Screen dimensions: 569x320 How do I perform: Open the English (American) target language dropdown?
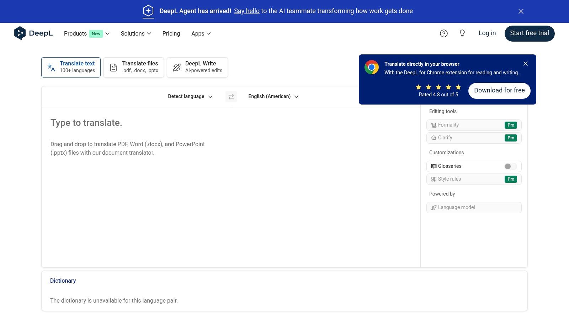(273, 97)
